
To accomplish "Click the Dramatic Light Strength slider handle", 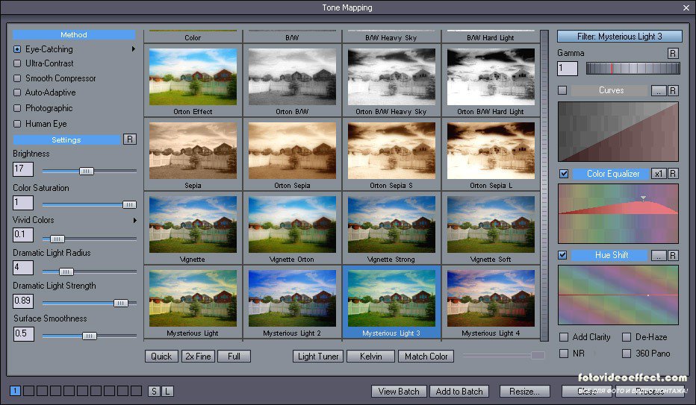I will coord(121,303).
